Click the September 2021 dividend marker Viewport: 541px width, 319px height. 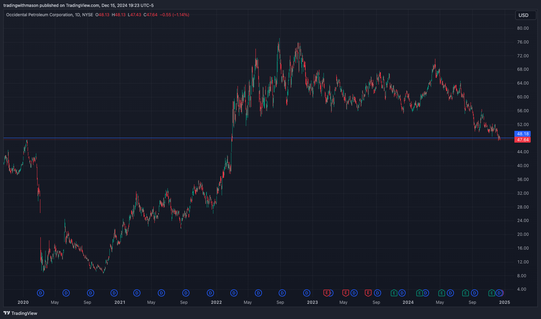tap(186, 293)
